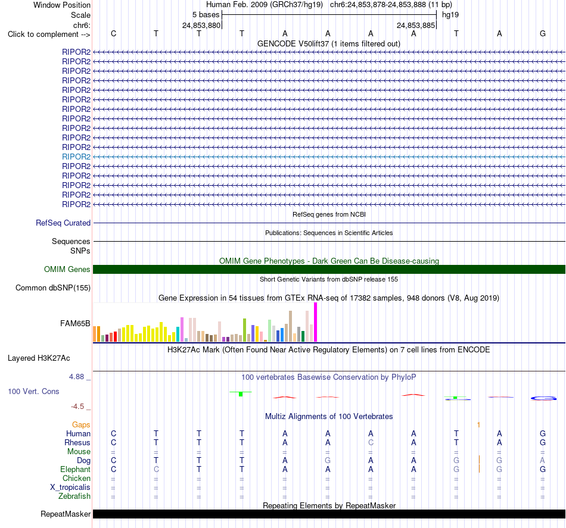The width and height of the screenshot is (566, 528).
Task: Click the X_tropicalis species label
Action: pos(70,488)
